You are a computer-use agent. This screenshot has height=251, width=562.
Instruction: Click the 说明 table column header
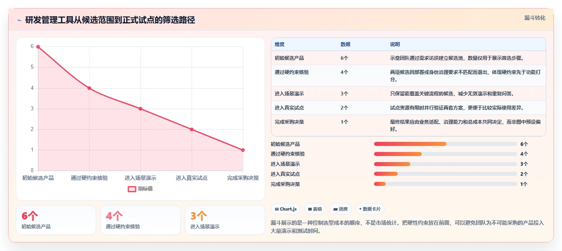395,44
